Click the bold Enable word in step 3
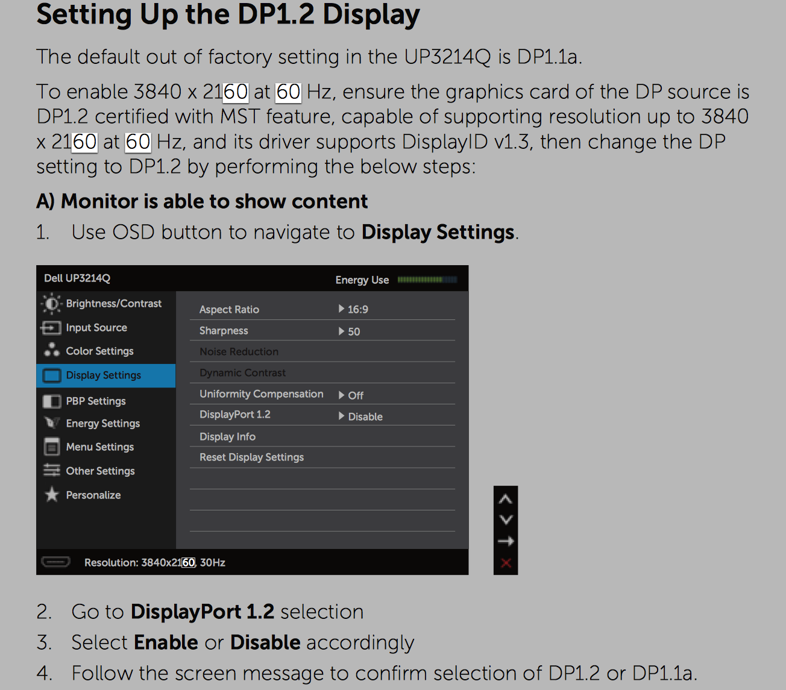Image resolution: width=786 pixels, height=690 pixels. pos(166,642)
